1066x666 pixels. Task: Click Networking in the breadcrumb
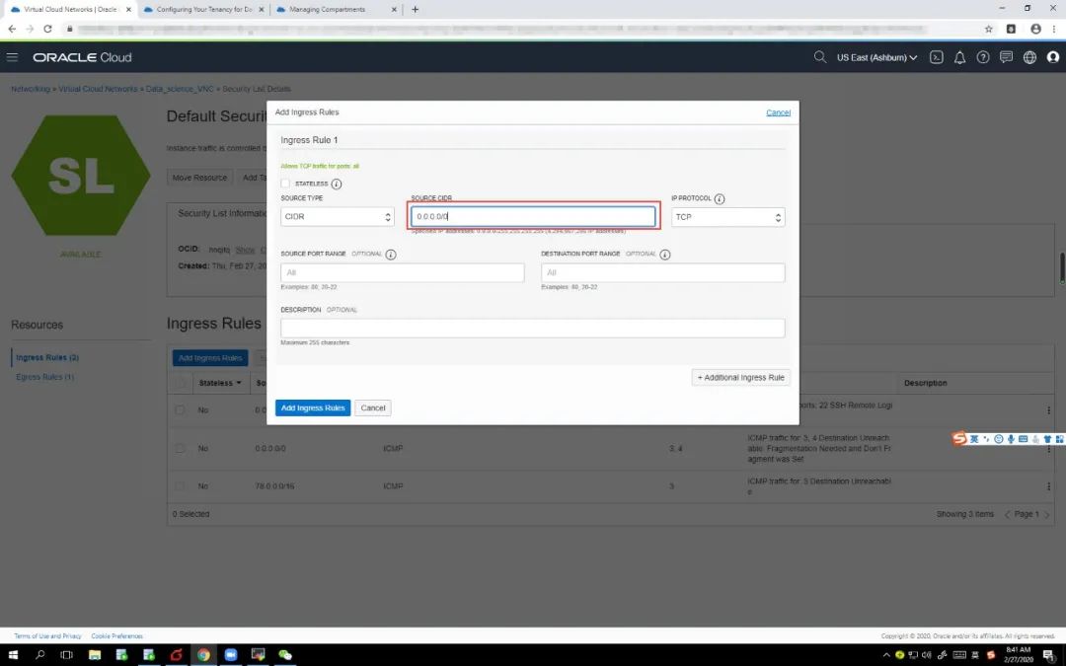[30, 89]
